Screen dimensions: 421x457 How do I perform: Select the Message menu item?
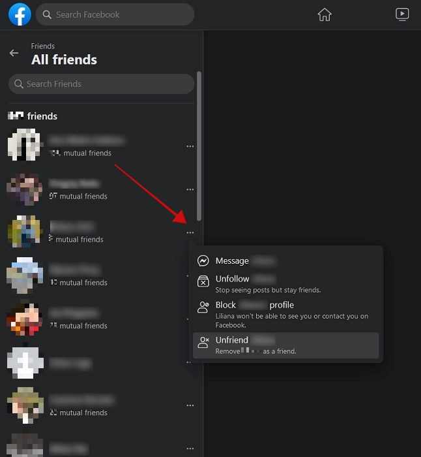[285, 261]
